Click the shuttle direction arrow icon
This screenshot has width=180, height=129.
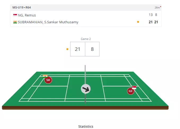click(x=86, y=89)
